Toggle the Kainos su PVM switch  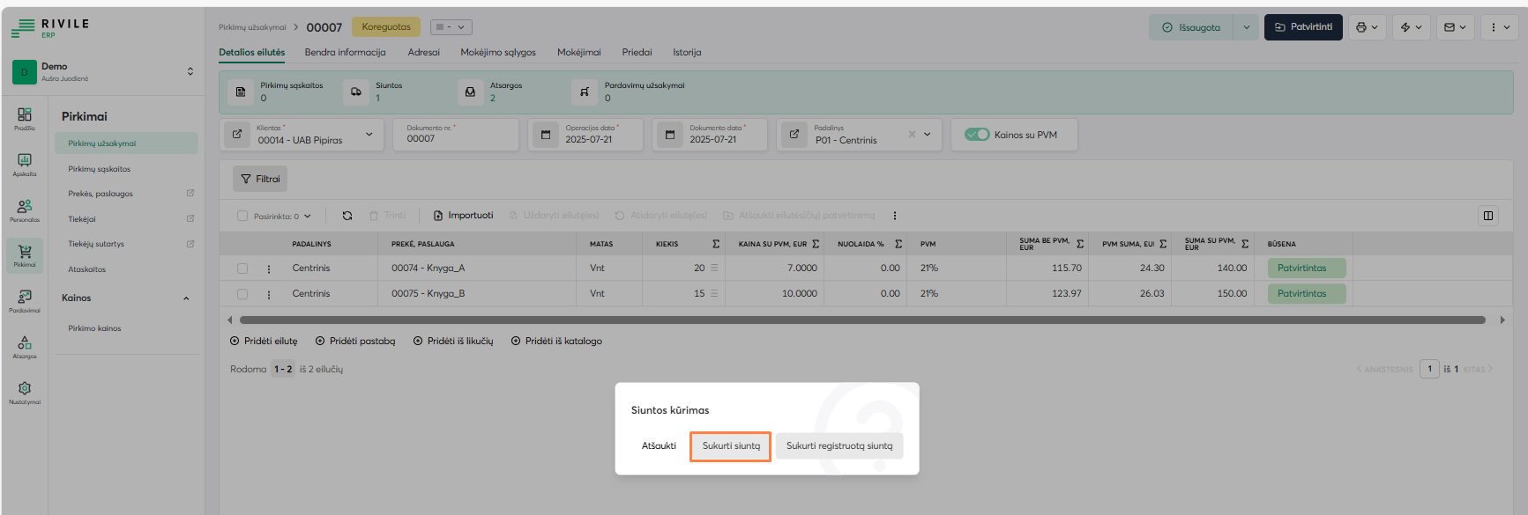point(977,135)
